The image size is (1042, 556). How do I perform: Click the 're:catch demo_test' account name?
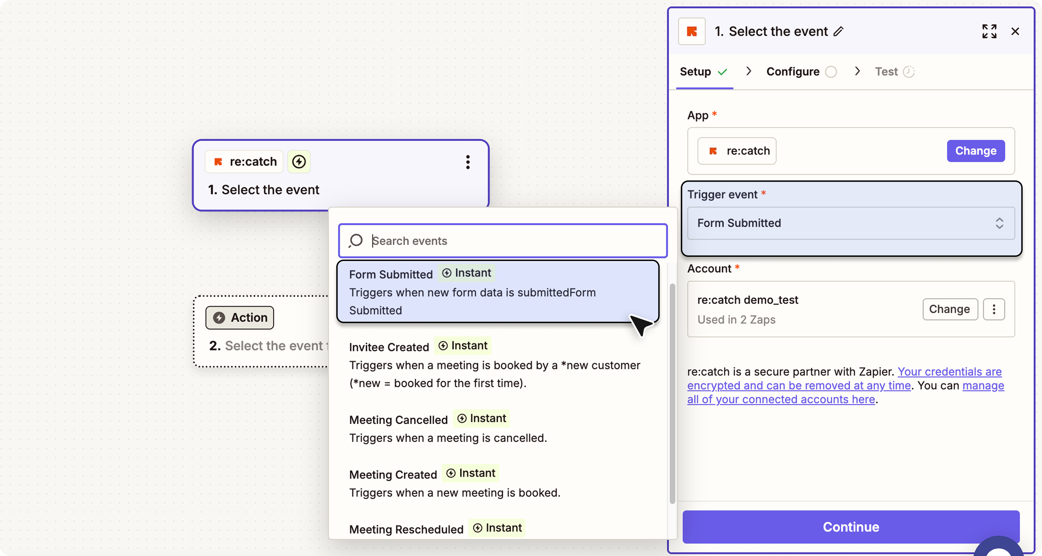coord(747,300)
